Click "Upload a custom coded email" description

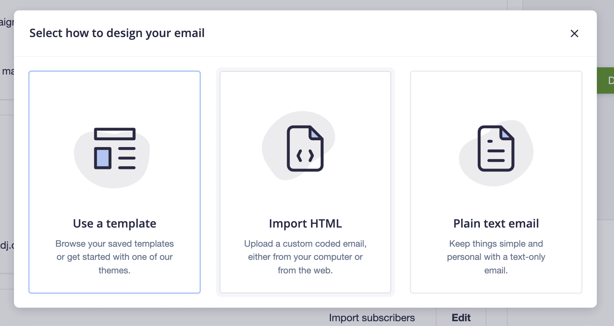coord(305,257)
